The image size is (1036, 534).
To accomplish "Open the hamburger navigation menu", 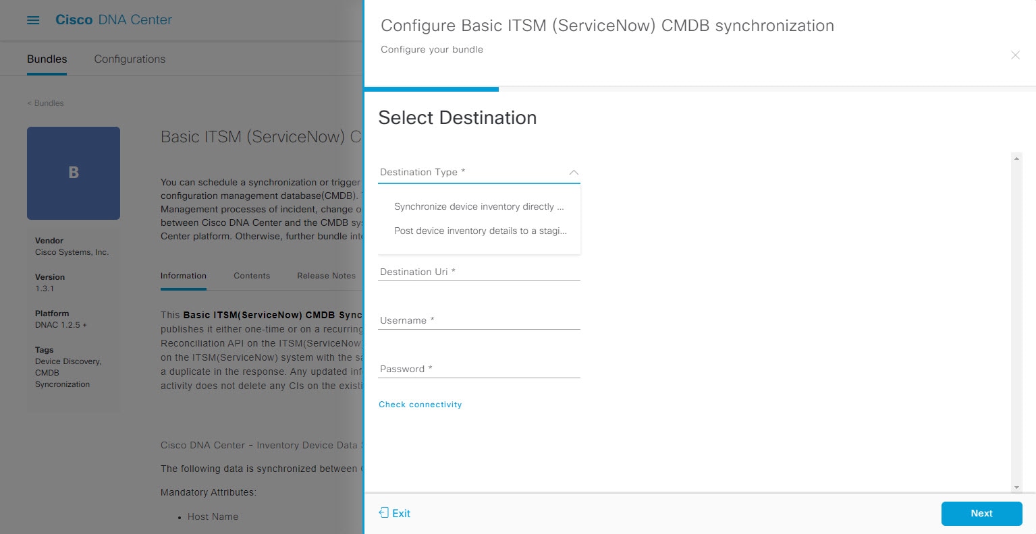I will coord(33,20).
